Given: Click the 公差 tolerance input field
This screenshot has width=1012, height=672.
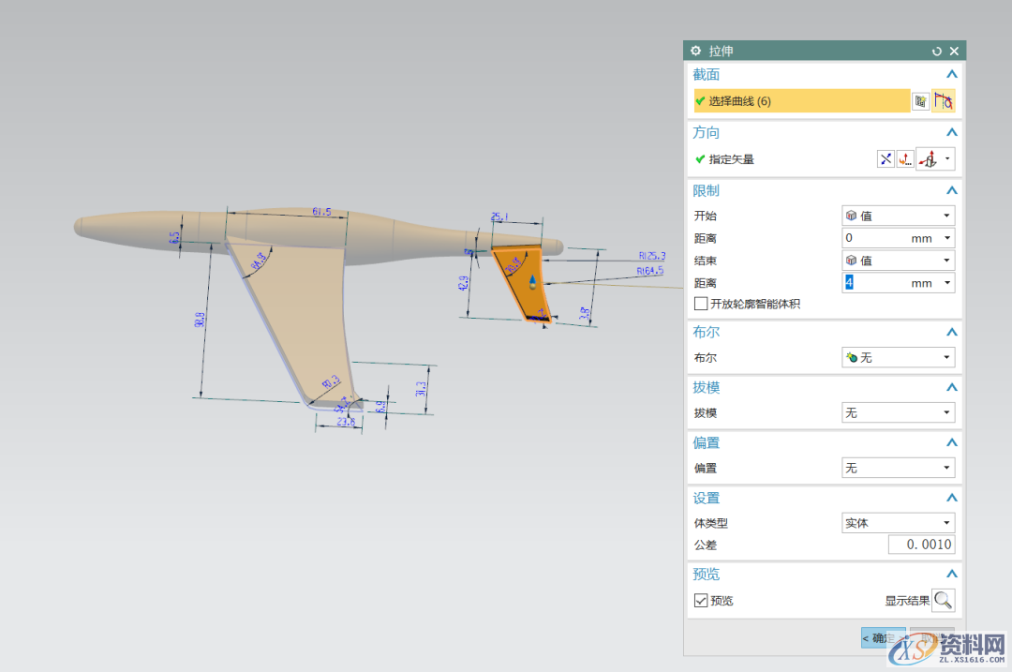Looking at the screenshot, I should (x=921, y=545).
